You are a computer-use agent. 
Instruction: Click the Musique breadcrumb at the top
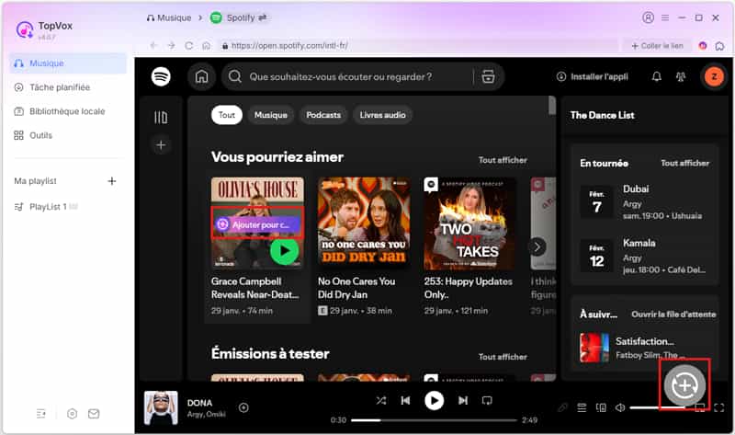click(x=169, y=17)
